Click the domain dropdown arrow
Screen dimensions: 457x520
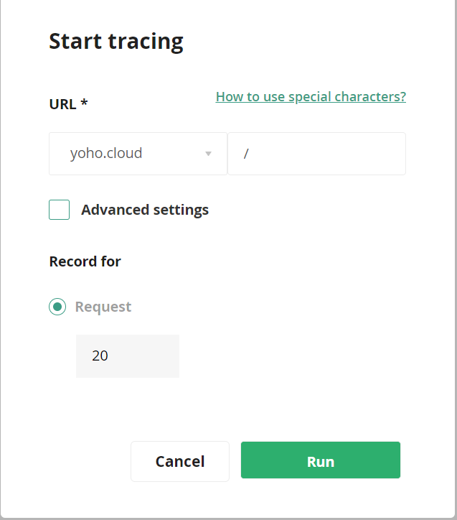coord(208,154)
